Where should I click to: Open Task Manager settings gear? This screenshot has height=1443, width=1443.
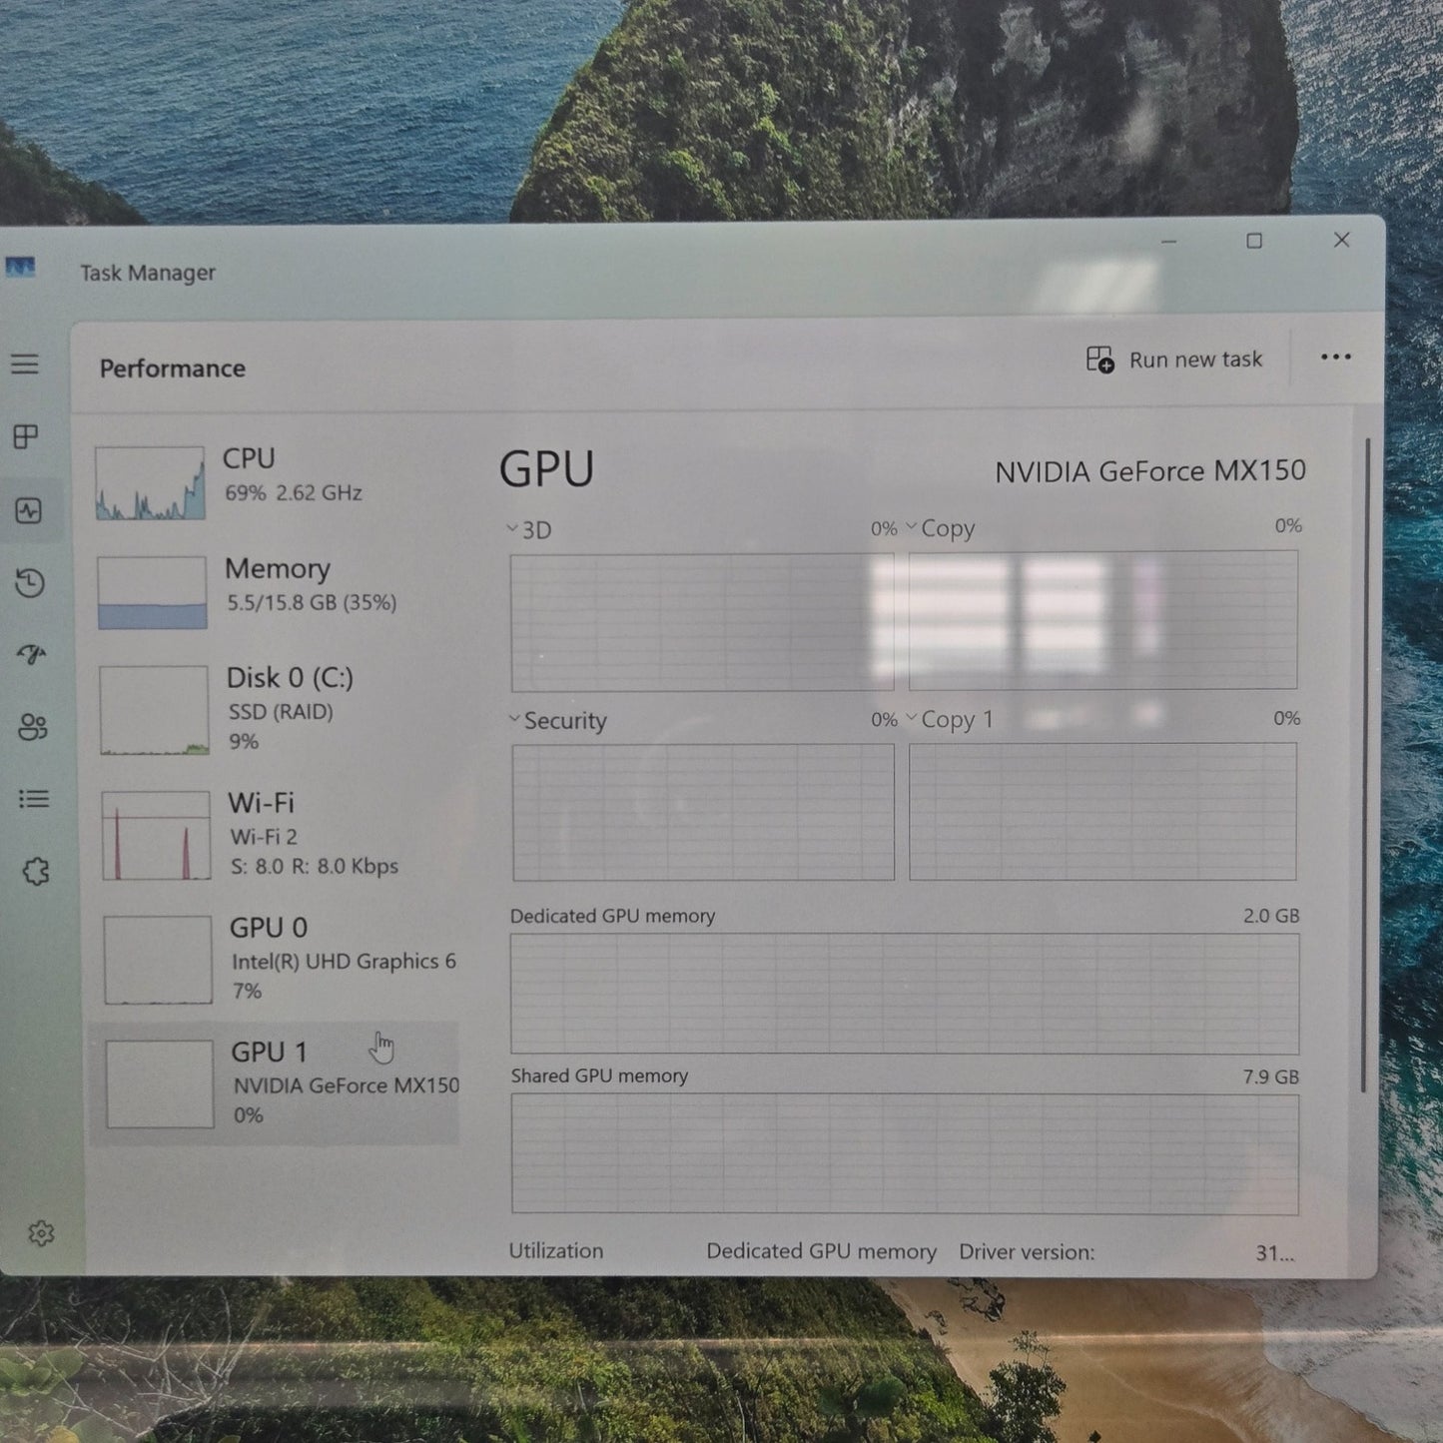point(41,1234)
